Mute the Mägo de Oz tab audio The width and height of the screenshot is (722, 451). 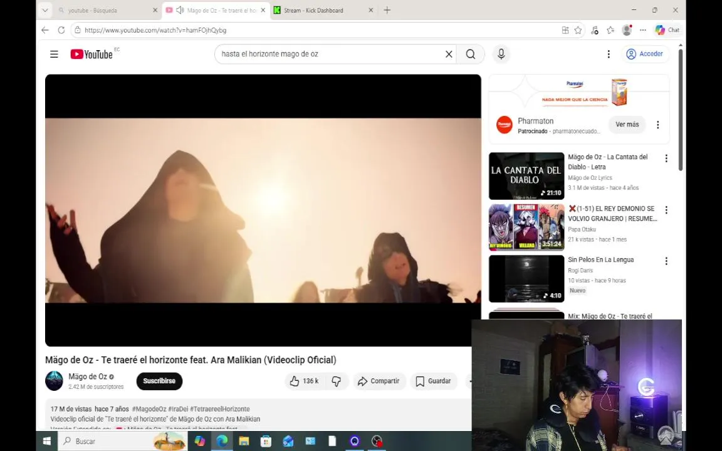[x=180, y=10]
